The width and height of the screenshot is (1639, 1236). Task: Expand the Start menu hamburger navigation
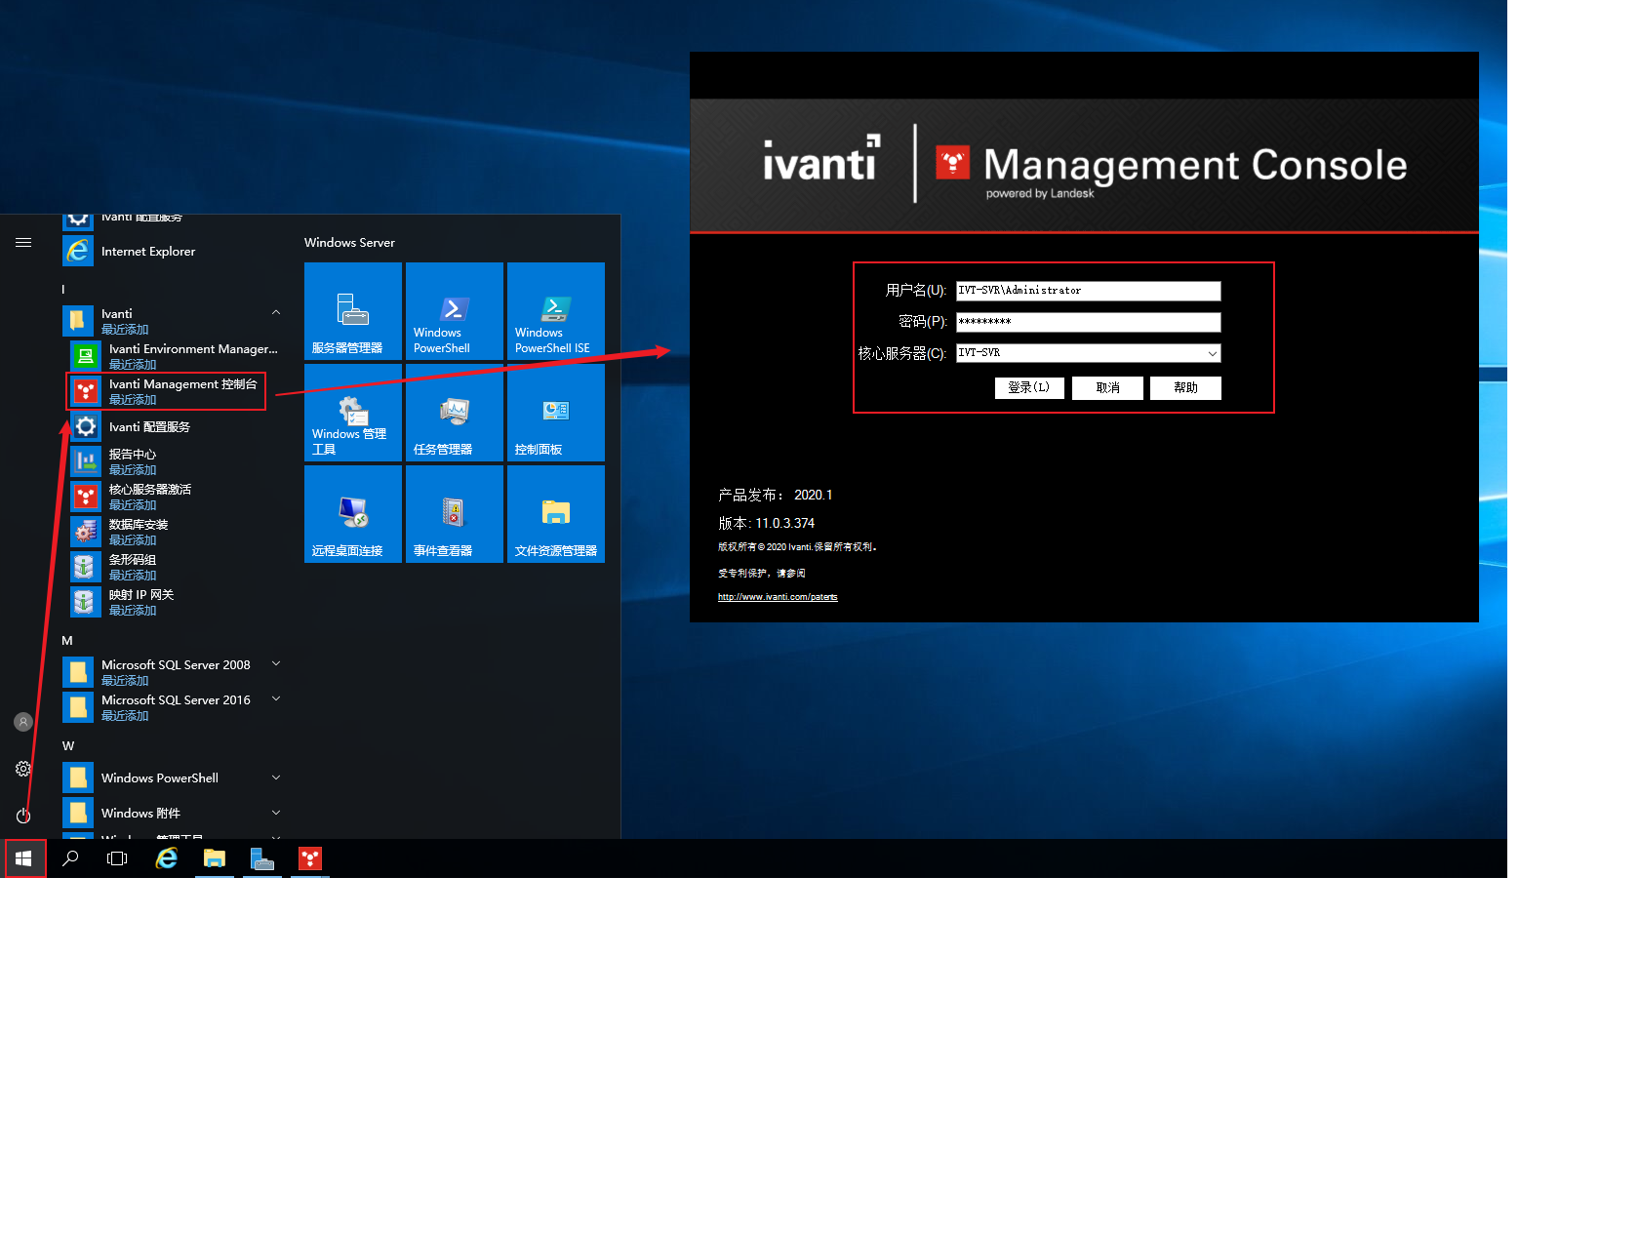coord(23,242)
